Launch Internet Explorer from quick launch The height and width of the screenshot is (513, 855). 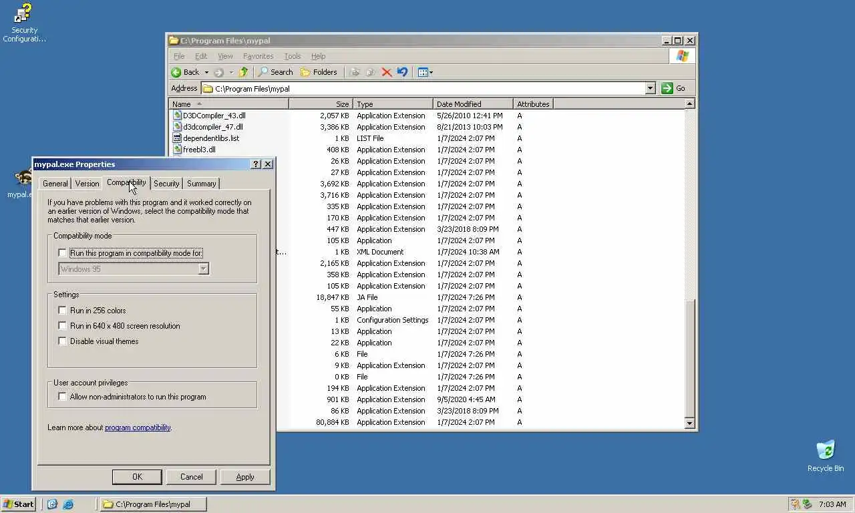coord(68,504)
